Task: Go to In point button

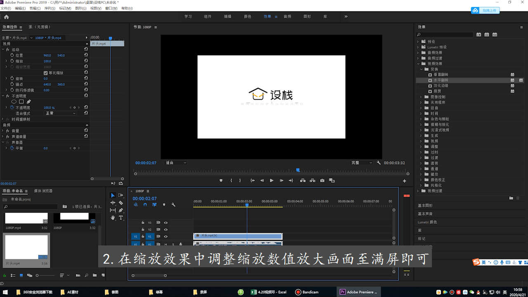Action: 252,180
